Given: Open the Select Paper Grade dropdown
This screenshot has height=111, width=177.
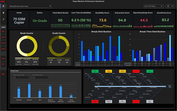Looking at the screenshot, I should pos(21,77).
